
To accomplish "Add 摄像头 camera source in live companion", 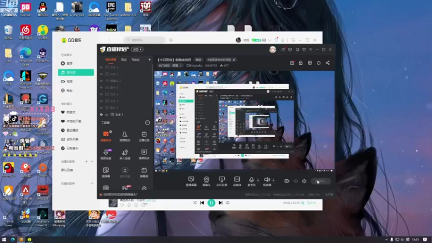I will coord(206,181).
